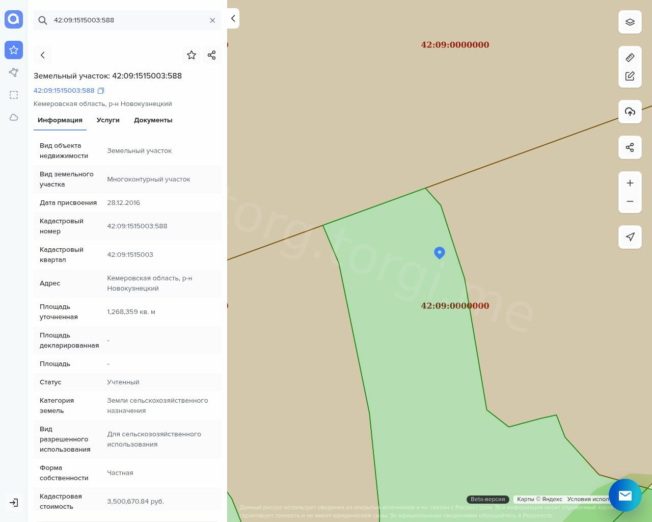The width and height of the screenshot is (652, 522).
Task: Collapse the information side panel
Action: 233,18
